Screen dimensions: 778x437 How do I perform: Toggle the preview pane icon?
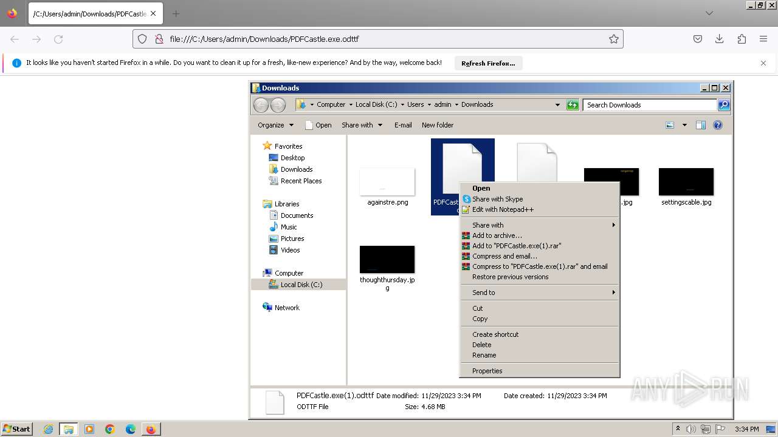tap(701, 125)
